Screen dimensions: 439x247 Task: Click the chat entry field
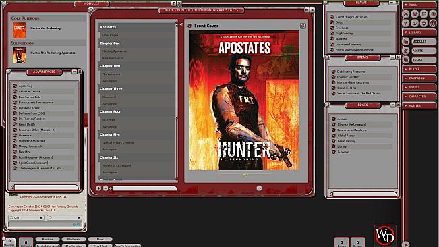(x=45, y=224)
